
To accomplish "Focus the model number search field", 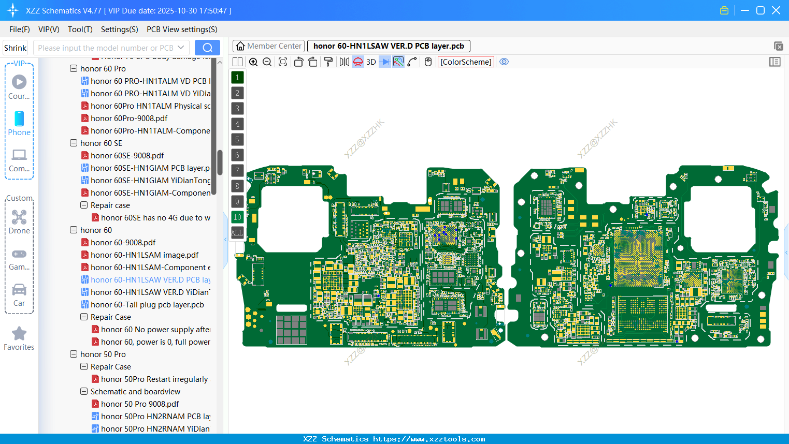I will click(105, 48).
